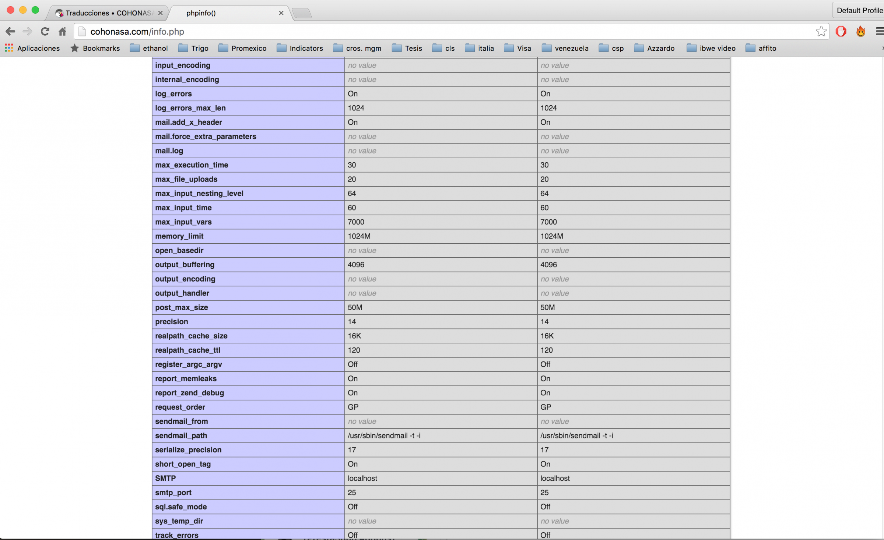Click the cohonasa.com/info.php address bar

(x=442, y=32)
